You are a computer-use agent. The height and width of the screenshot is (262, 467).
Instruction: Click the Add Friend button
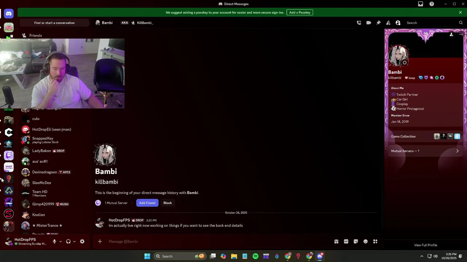click(x=147, y=203)
